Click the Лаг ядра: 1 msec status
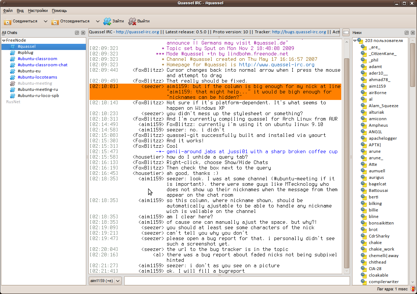This screenshot has width=417, height=294. 392,289
